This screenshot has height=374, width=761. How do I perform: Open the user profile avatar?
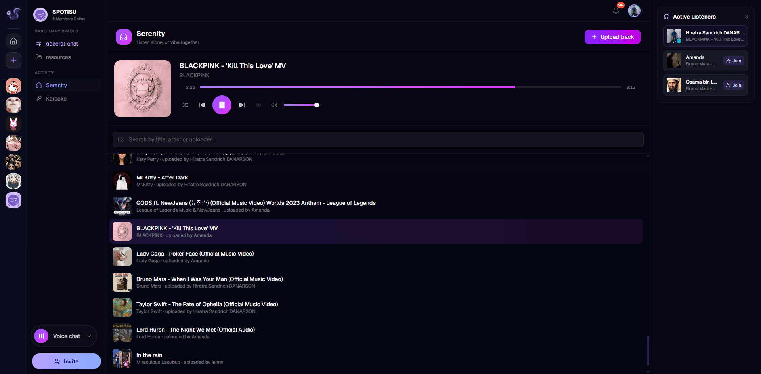coord(634,11)
